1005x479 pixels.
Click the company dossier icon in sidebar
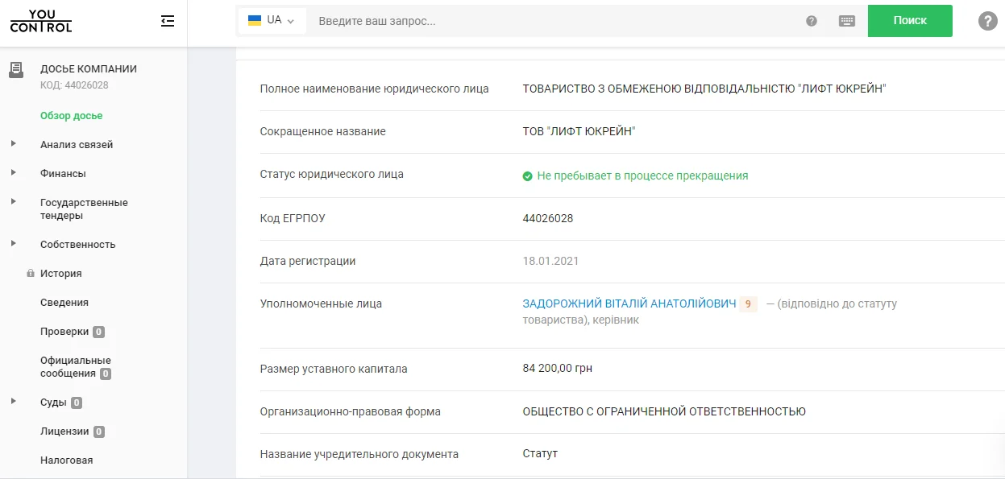point(16,70)
